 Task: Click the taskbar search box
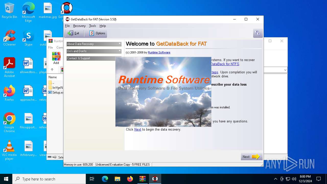coord(49,179)
